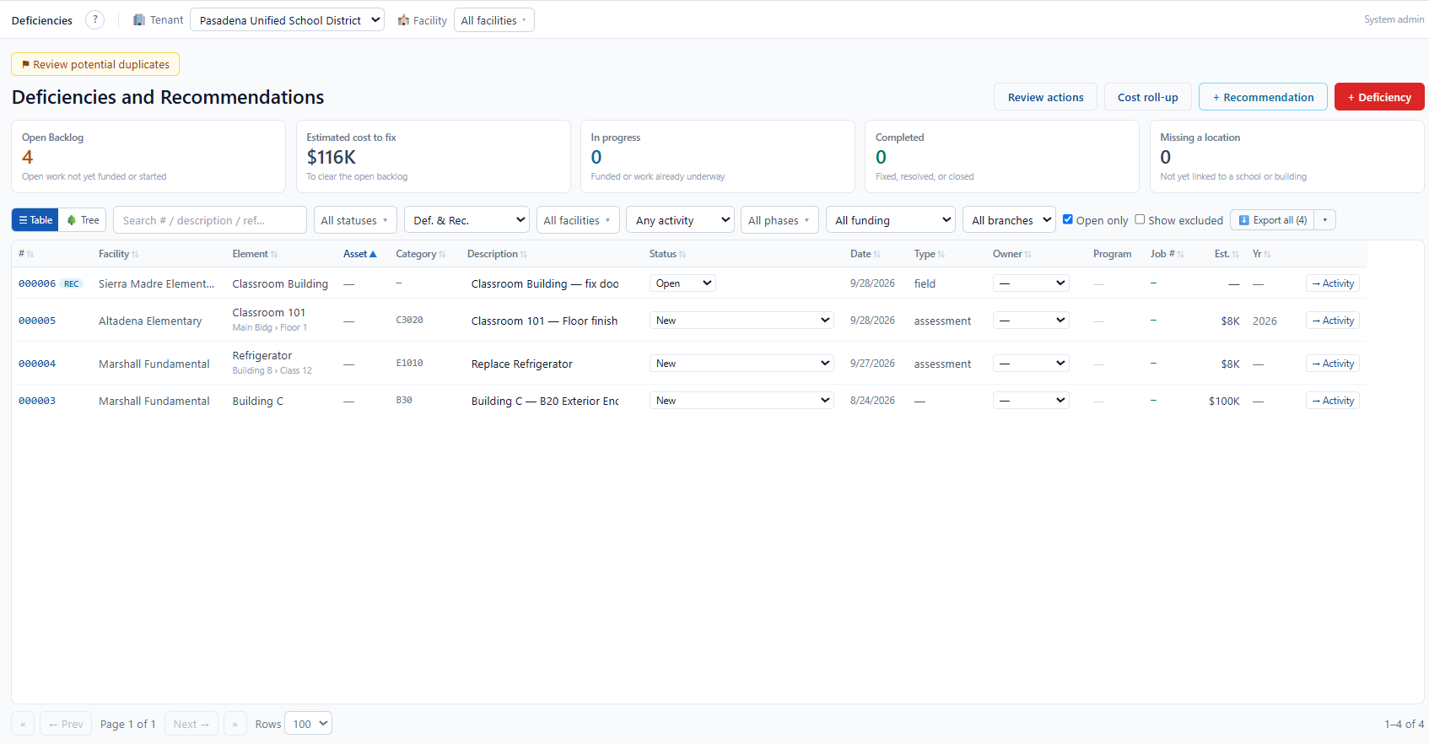Open Any activity filter dropdown
Image resolution: width=1429 pixels, height=744 pixels.
680,220
